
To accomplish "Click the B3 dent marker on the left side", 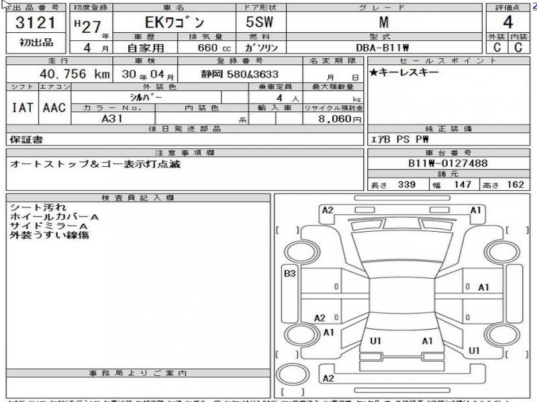I will click(291, 273).
